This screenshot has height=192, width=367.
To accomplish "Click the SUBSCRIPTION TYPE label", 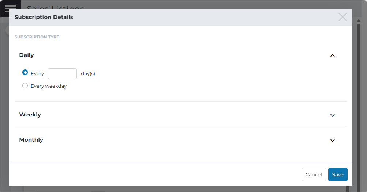I will [37, 37].
